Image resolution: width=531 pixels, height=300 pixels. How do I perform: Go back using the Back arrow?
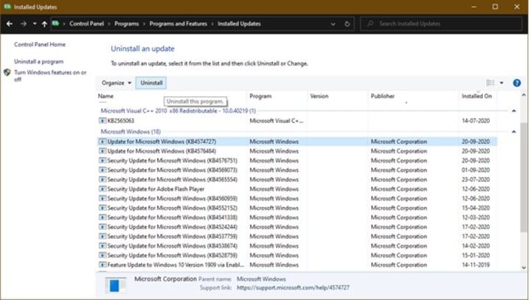10,24
